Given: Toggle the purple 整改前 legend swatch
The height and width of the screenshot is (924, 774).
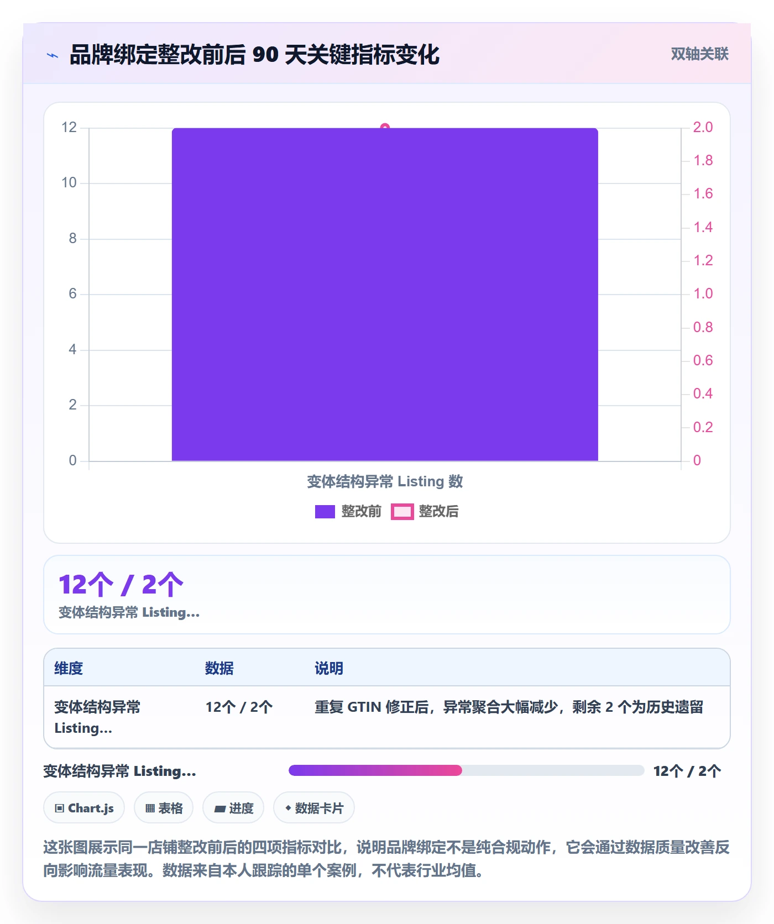Looking at the screenshot, I should point(325,512).
